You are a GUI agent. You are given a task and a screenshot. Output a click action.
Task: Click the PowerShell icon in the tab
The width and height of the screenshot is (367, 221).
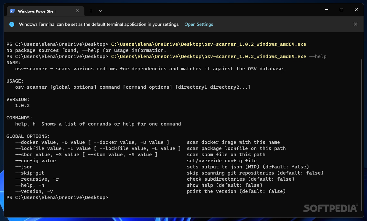tap(12, 11)
